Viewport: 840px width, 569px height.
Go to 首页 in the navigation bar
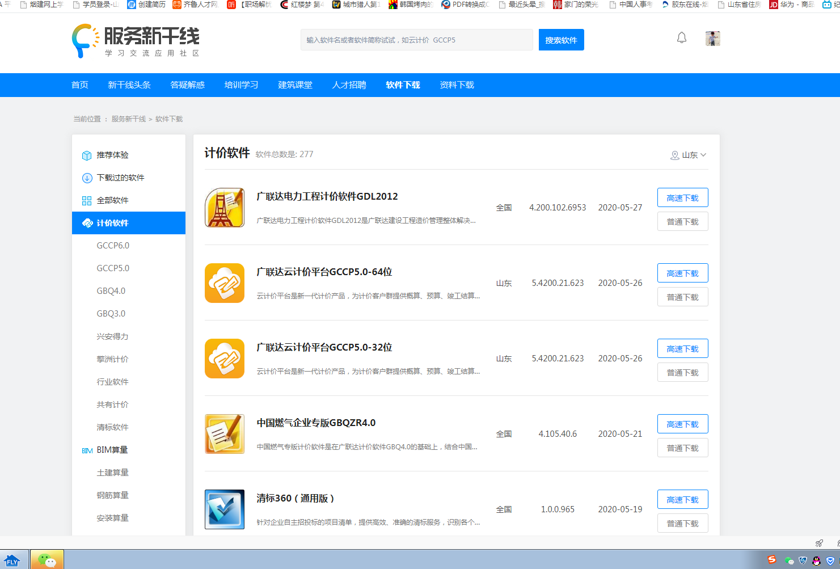point(80,85)
